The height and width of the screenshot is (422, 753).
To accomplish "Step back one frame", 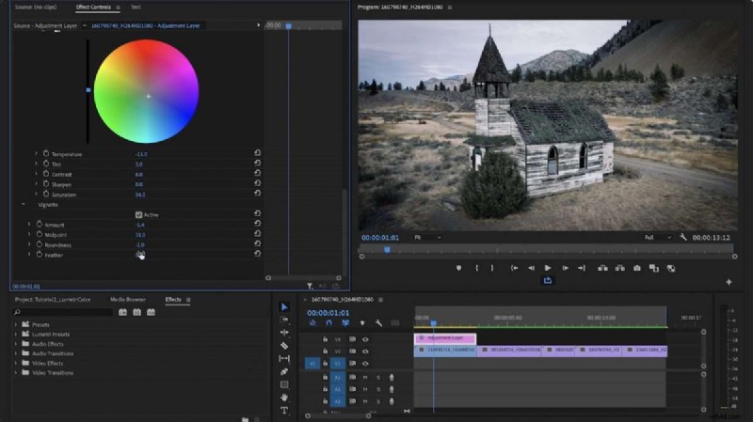I will pyautogui.click(x=531, y=268).
